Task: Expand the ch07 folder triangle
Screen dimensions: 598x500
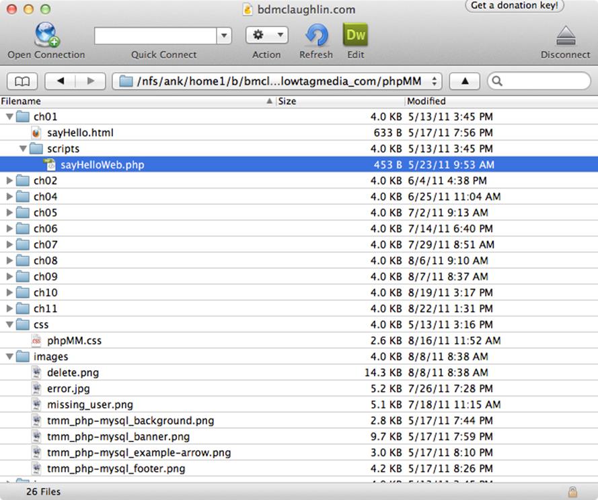Action: (x=9, y=245)
